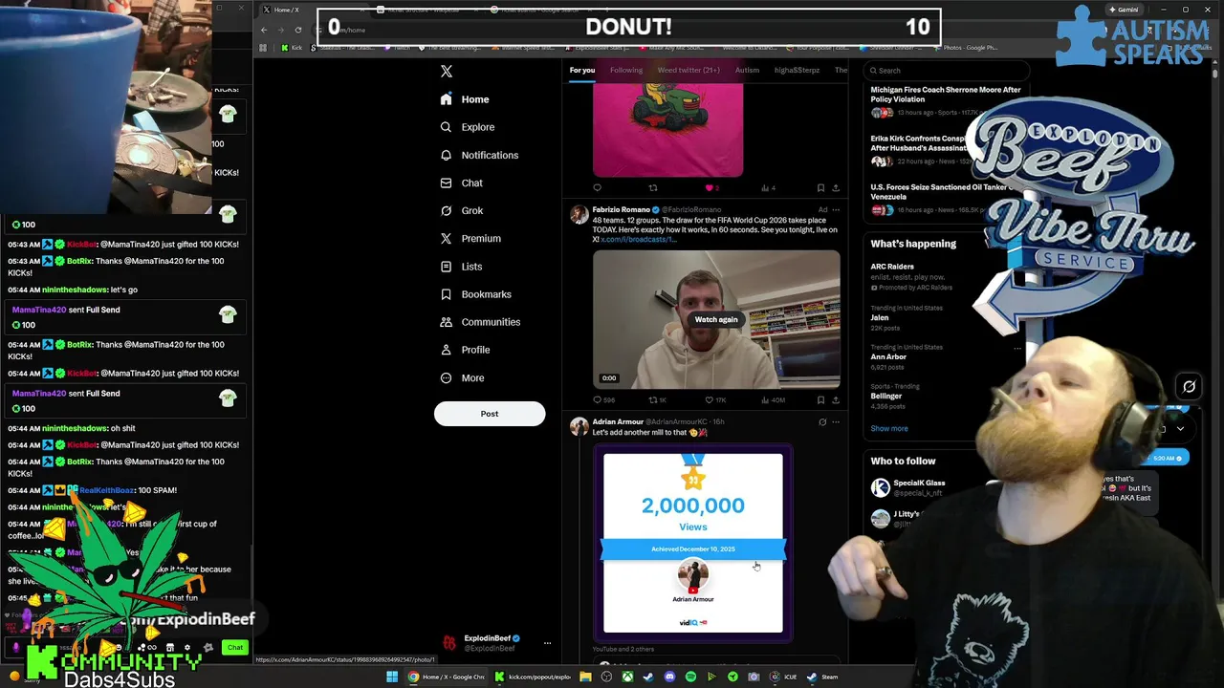This screenshot has width=1224, height=688.
Task: Click Grok explain icon on Adrian Armour post
Action: [x=822, y=421]
